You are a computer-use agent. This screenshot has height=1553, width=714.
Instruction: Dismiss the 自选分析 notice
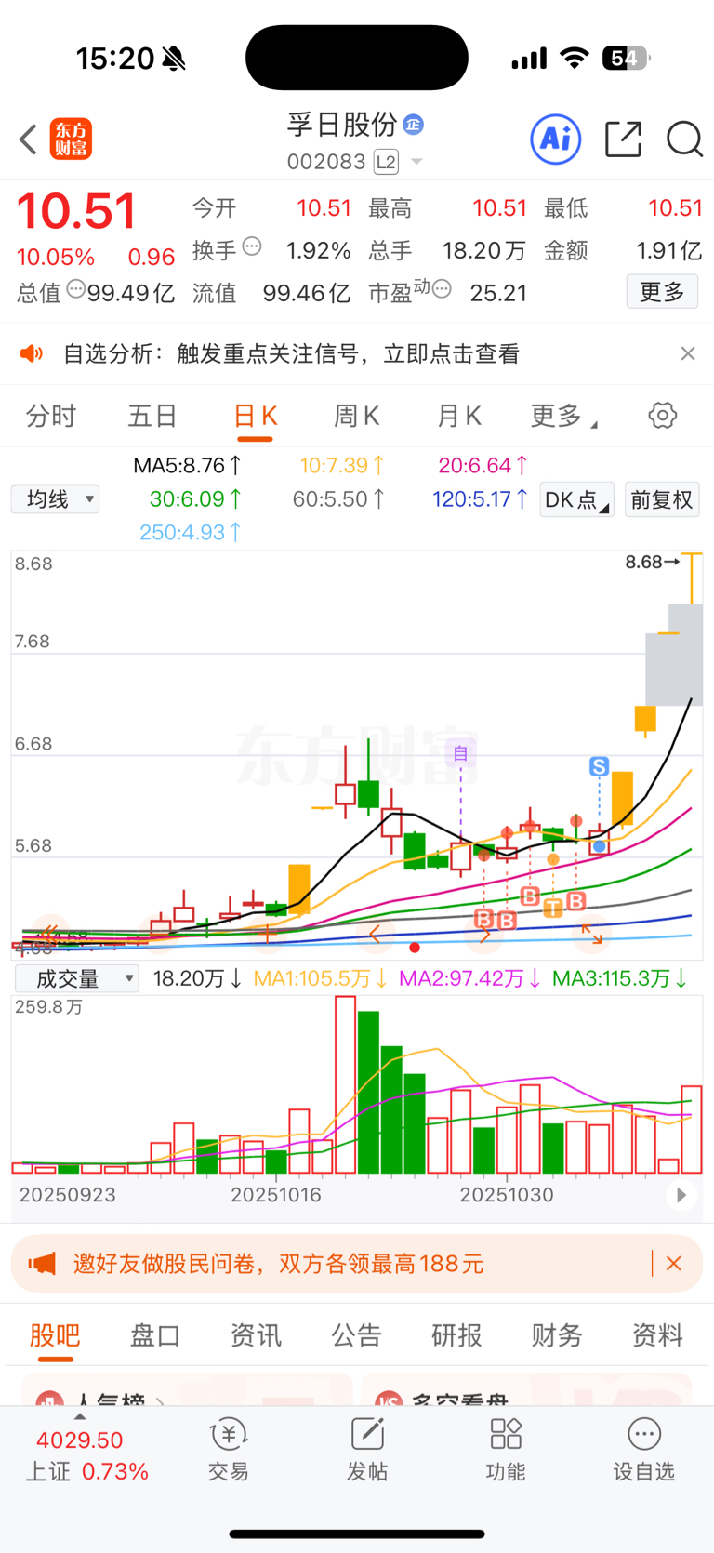[688, 353]
